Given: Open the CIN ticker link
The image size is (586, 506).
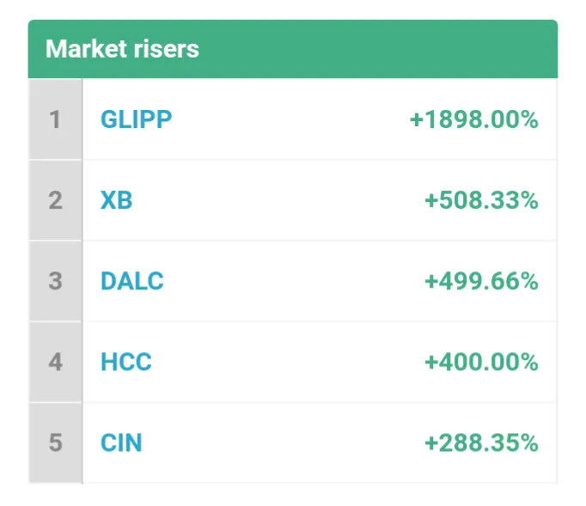Looking at the screenshot, I should click(x=121, y=442).
